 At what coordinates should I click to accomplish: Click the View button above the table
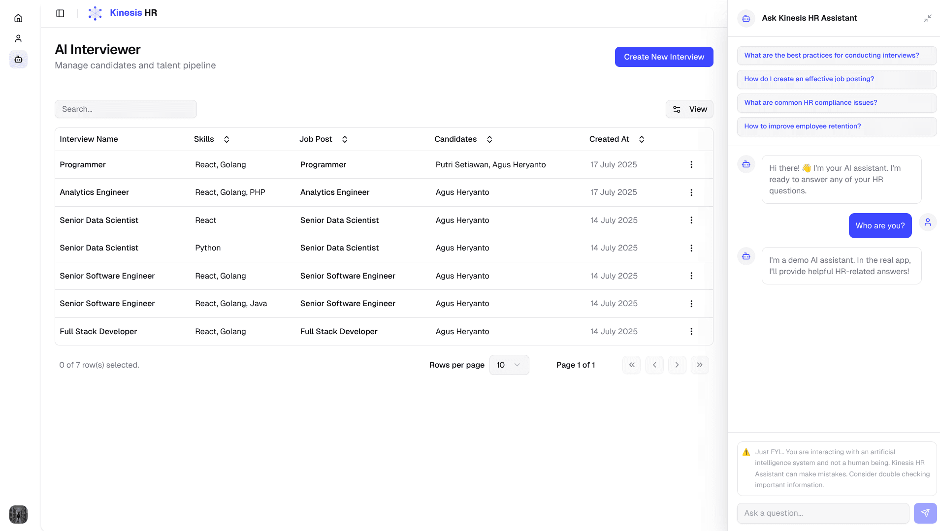click(x=698, y=109)
